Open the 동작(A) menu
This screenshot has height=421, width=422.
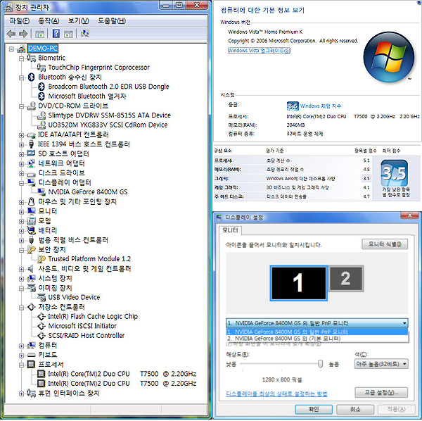pyautogui.click(x=49, y=20)
